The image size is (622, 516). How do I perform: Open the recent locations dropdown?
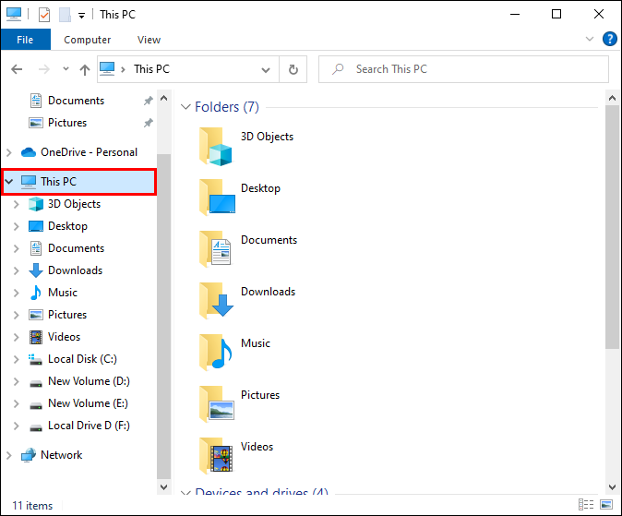coord(66,69)
